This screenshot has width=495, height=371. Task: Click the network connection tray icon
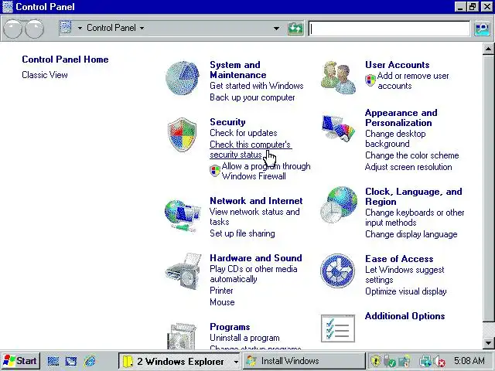(x=425, y=361)
